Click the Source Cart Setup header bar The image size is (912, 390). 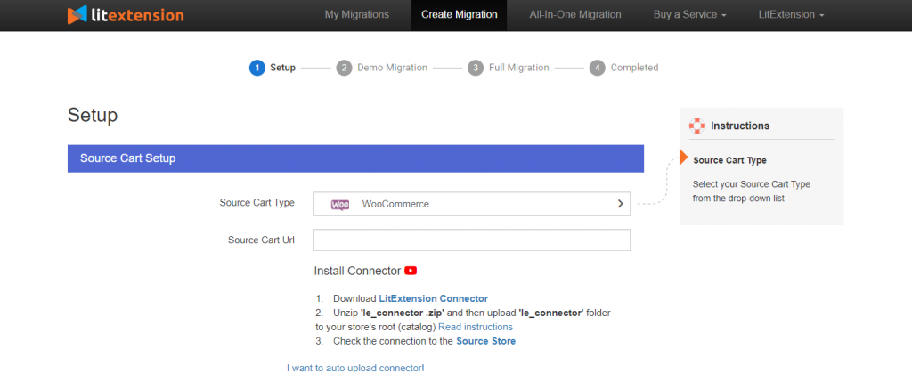click(x=355, y=158)
